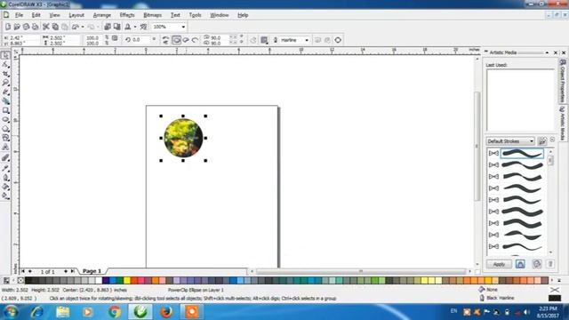Open the zoom level 100% dropdown
Viewport: 569px width, 320px height.
pyautogui.click(x=183, y=27)
